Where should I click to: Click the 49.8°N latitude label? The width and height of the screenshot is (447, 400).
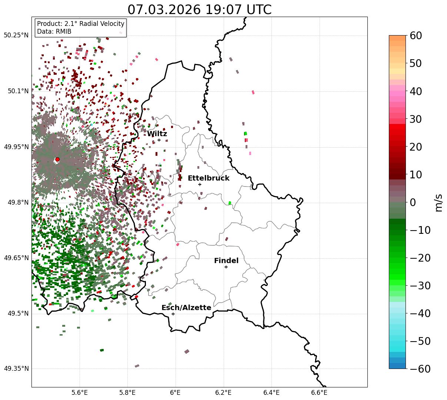point(18,202)
